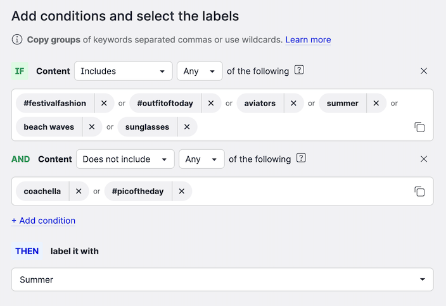
Task: Copy the IF condition keyword group
Action: pyautogui.click(x=419, y=127)
